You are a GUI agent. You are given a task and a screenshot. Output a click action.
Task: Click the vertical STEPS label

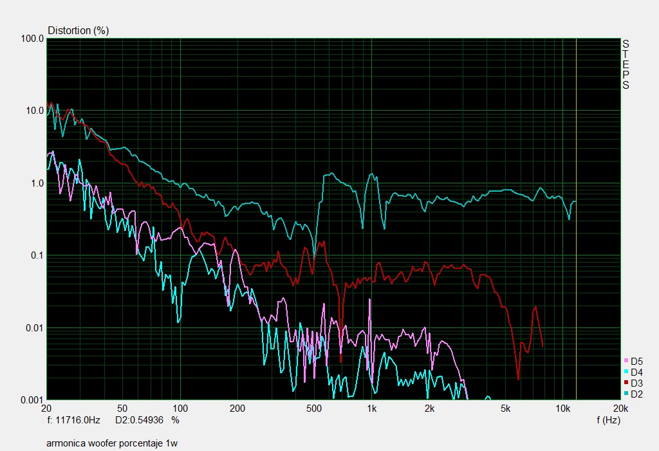626,64
